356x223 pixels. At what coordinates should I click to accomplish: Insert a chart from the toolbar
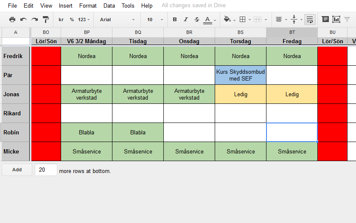click(336, 20)
